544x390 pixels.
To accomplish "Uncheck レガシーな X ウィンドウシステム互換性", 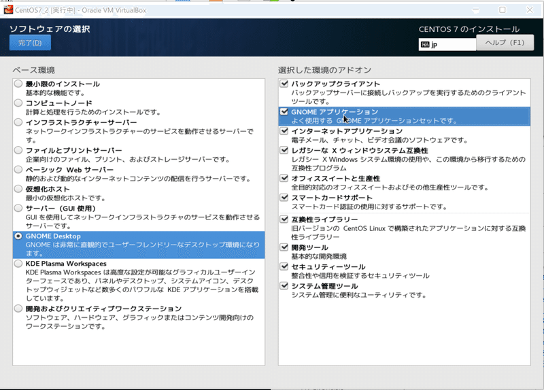I will click(284, 150).
